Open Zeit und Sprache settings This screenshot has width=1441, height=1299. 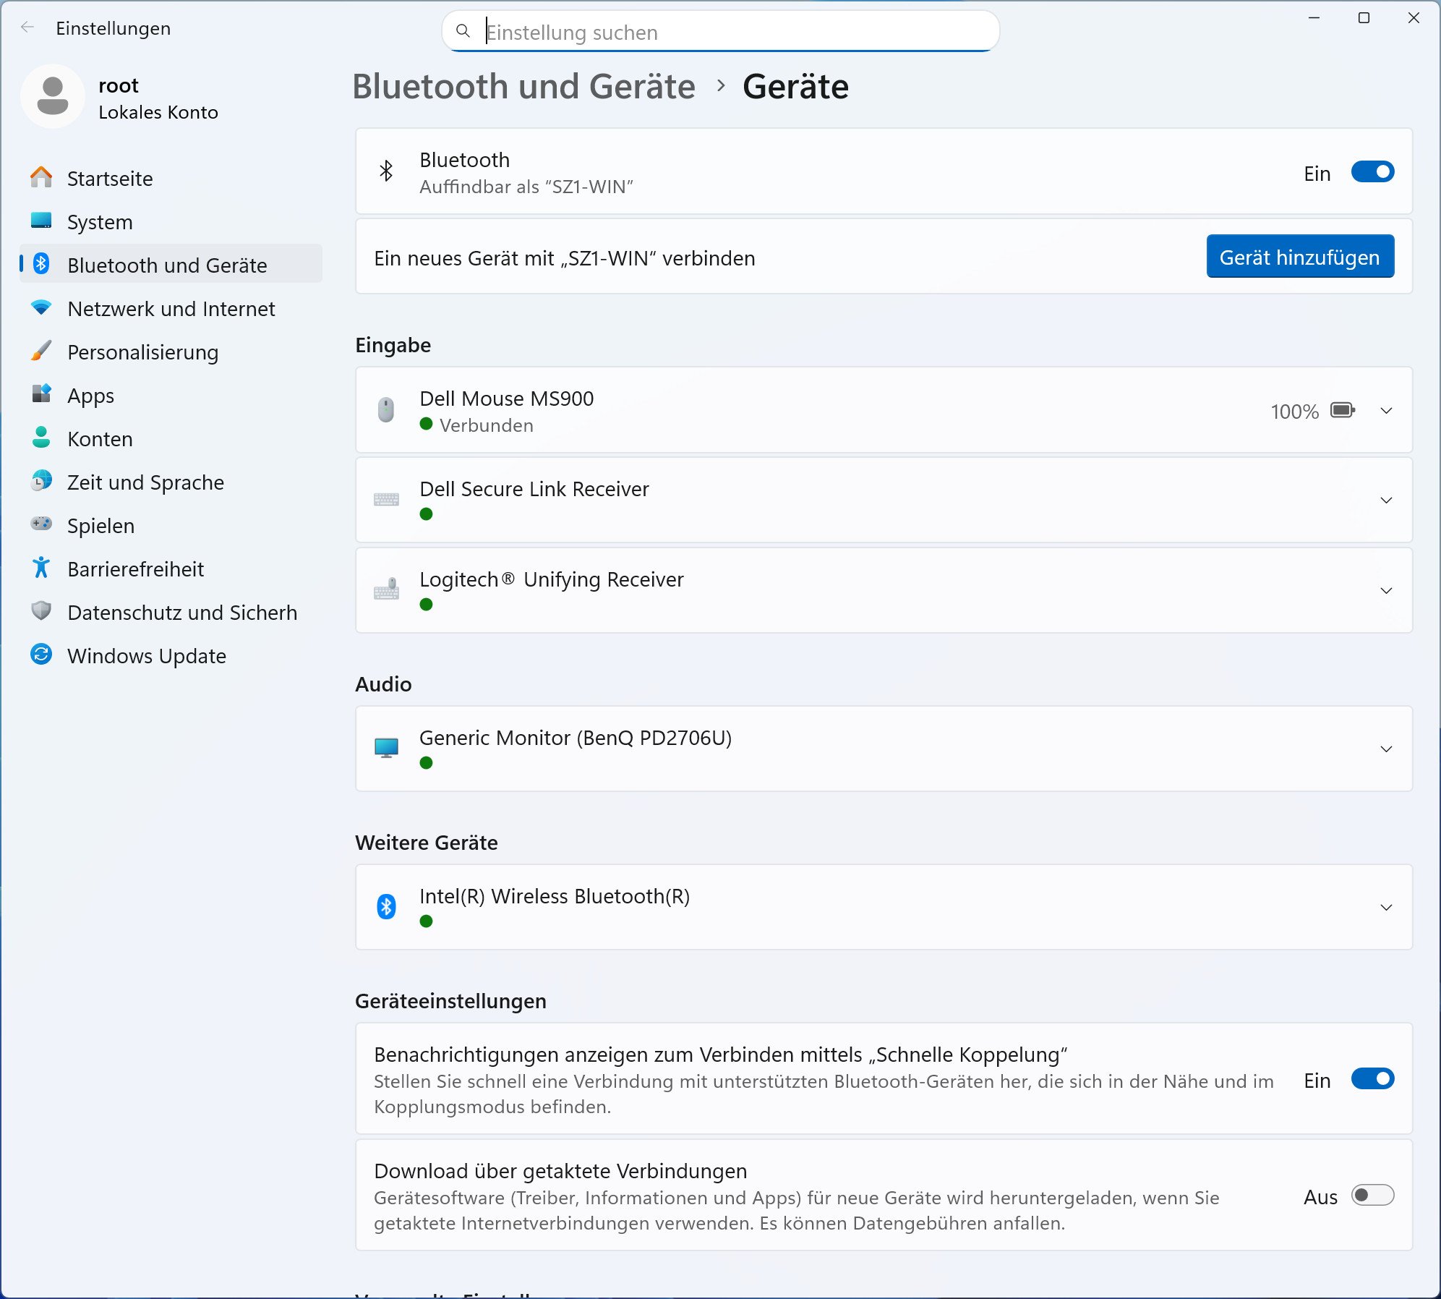[43, 482]
